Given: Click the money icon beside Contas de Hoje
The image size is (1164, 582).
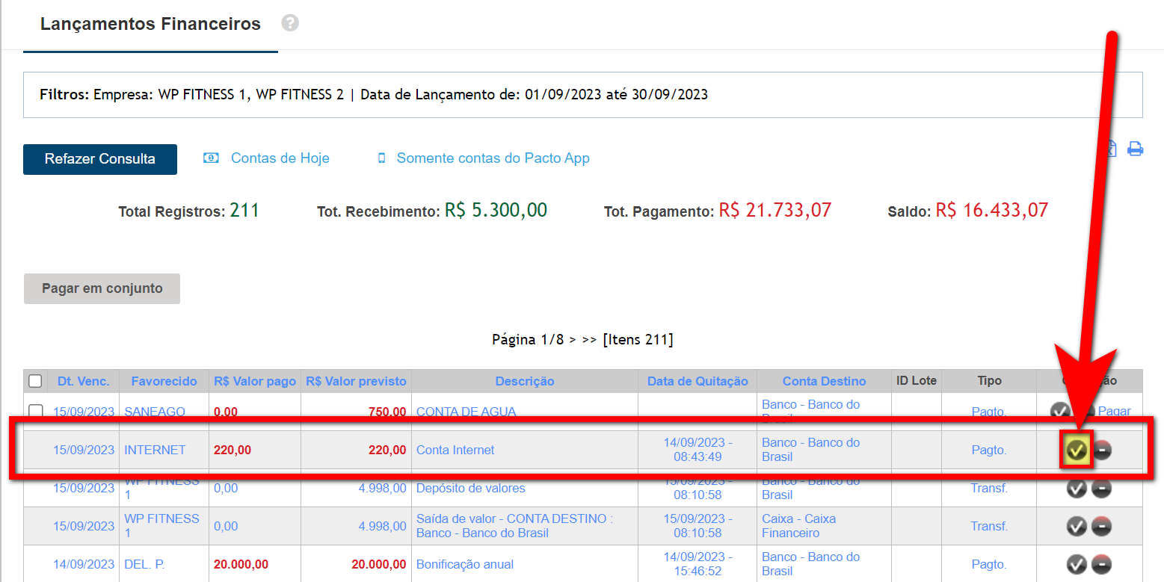Looking at the screenshot, I should tap(212, 158).
